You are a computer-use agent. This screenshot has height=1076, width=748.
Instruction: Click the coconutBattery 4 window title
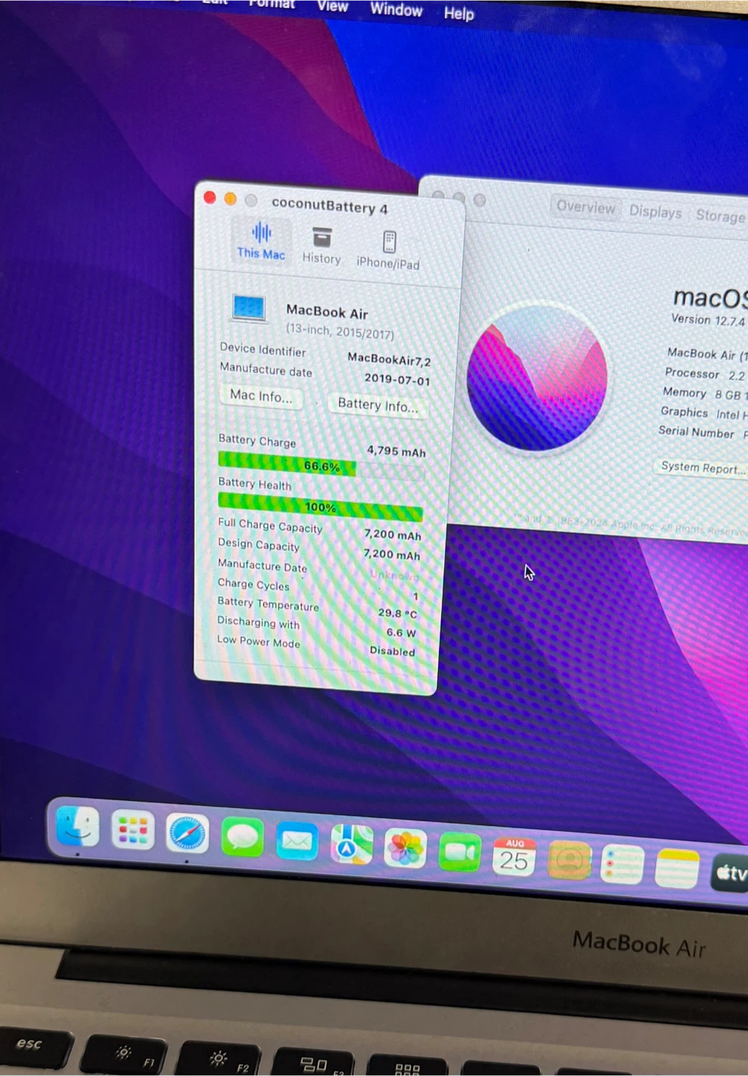pos(330,205)
